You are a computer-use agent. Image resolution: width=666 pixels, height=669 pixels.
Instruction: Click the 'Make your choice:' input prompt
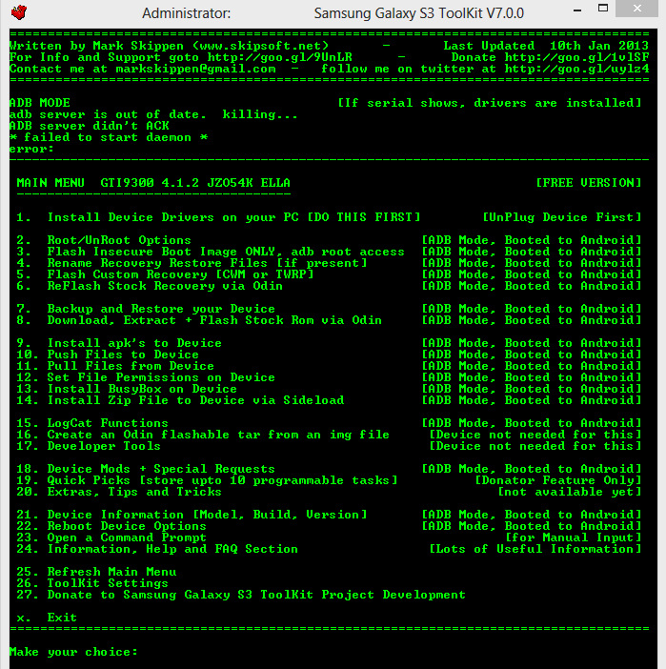coord(73,653)
